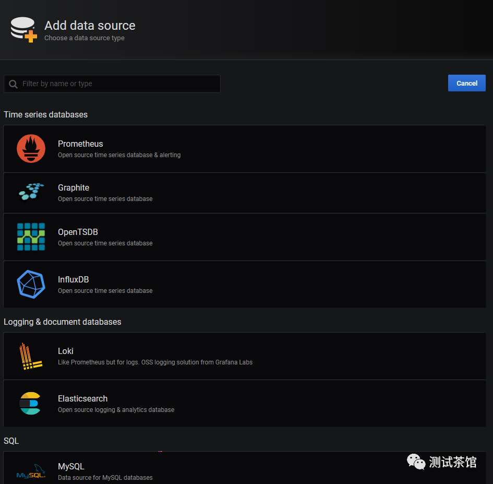Click the MySQL dolphin logo icon

[x=31, y=471]
